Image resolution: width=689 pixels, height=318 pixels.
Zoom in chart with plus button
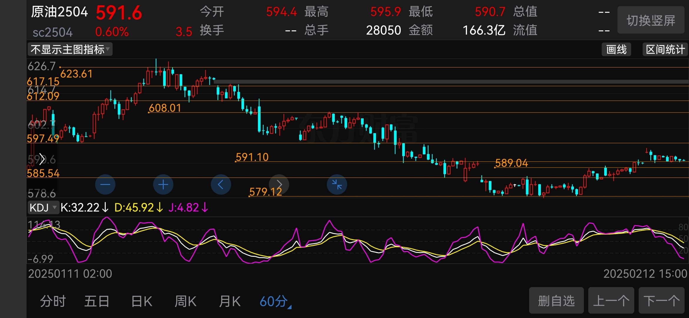click(163, 185)
